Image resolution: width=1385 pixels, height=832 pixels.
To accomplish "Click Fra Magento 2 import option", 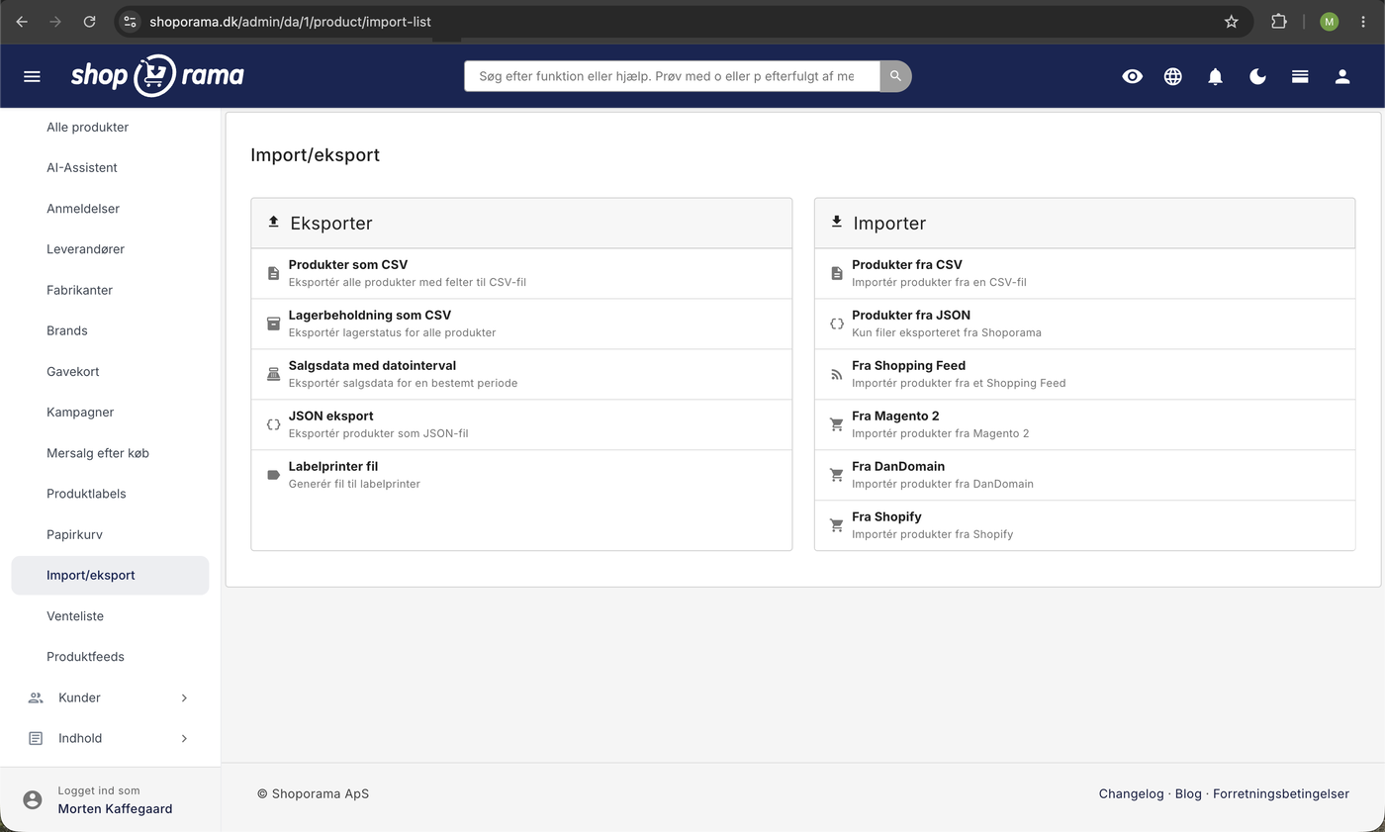I will (1084, 424).
